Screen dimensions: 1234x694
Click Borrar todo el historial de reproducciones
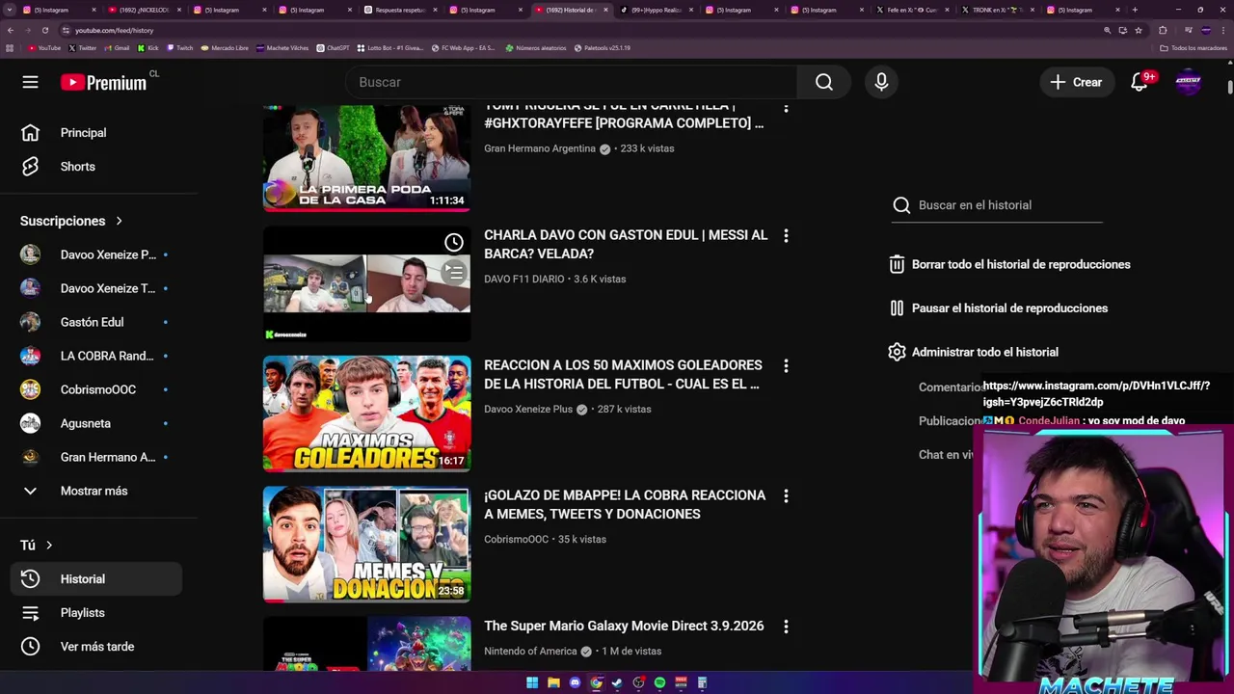coord(1021,264)
